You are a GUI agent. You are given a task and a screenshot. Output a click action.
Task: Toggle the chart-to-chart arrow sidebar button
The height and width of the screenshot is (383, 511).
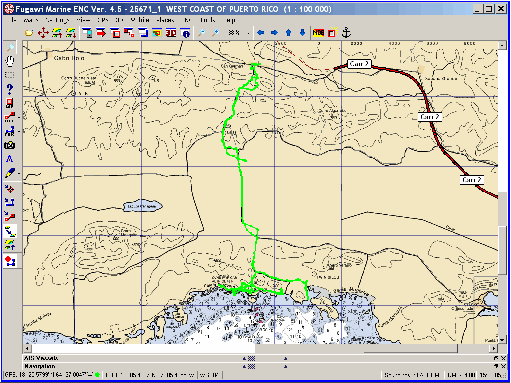click(x=10, y=231)
